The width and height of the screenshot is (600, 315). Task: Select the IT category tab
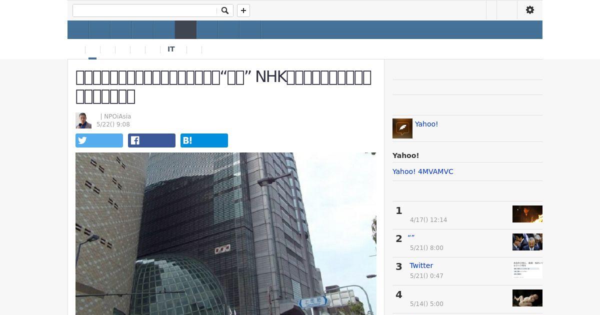tap(171, 49)
